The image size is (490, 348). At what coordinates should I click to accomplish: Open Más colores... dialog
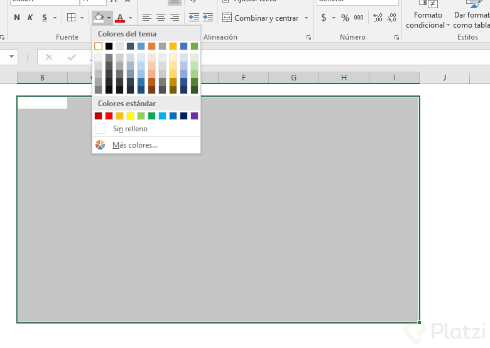coord(146,145)
